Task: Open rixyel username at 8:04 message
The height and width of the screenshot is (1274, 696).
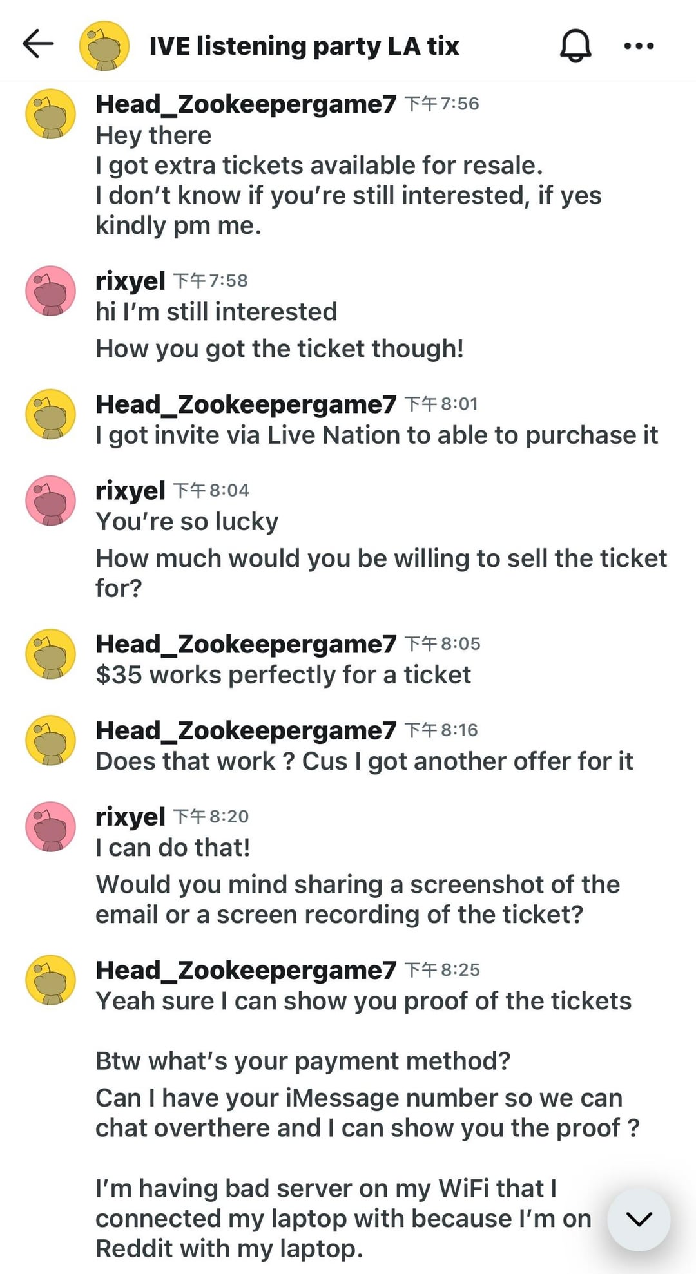Action: 130,491
